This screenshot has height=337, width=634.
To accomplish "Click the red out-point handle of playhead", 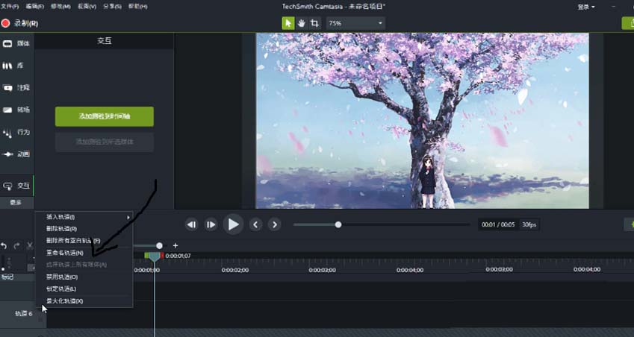I will 162,256.
